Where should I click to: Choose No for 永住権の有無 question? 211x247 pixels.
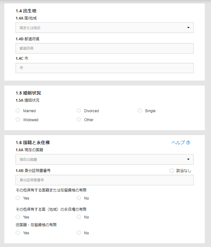[x=79, y=217]
